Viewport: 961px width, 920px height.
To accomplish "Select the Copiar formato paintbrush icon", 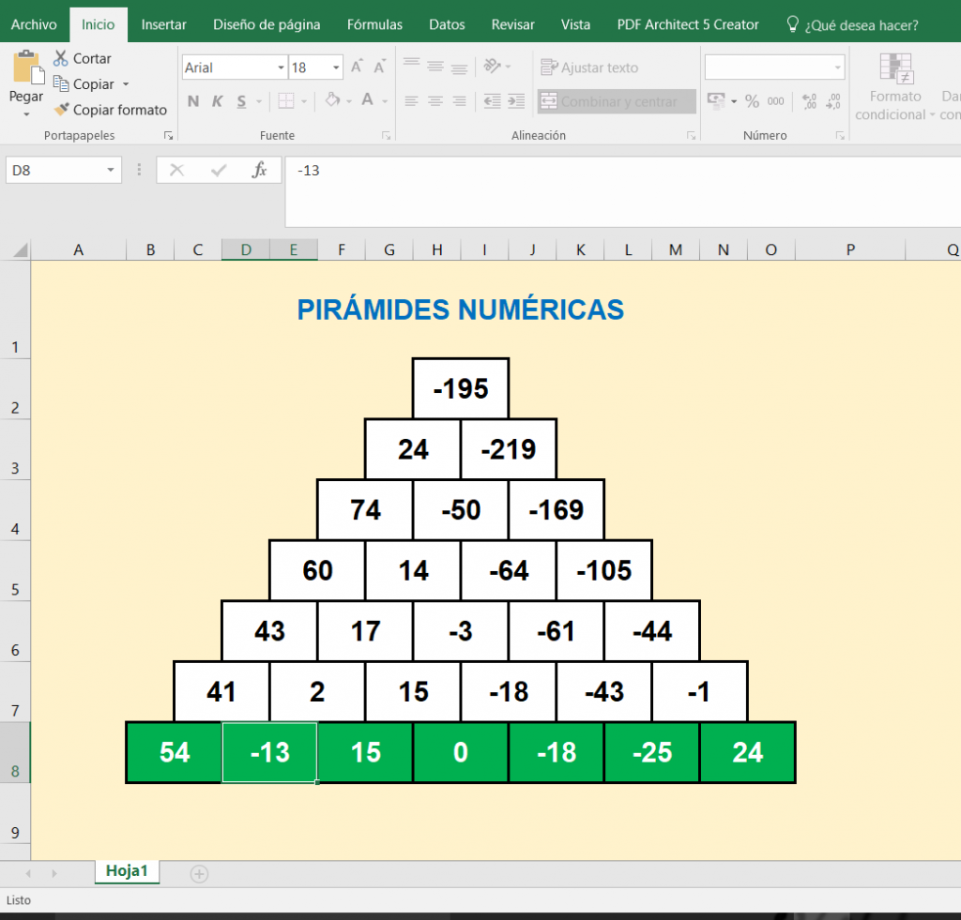I will [x=62, y=110].
